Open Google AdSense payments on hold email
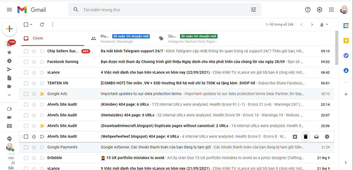This screenshot has height=170, width=353. coord(176,147)
